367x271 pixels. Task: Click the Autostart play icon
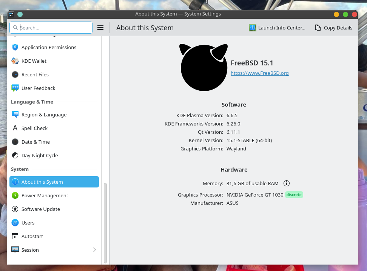[x=15, y=236]
